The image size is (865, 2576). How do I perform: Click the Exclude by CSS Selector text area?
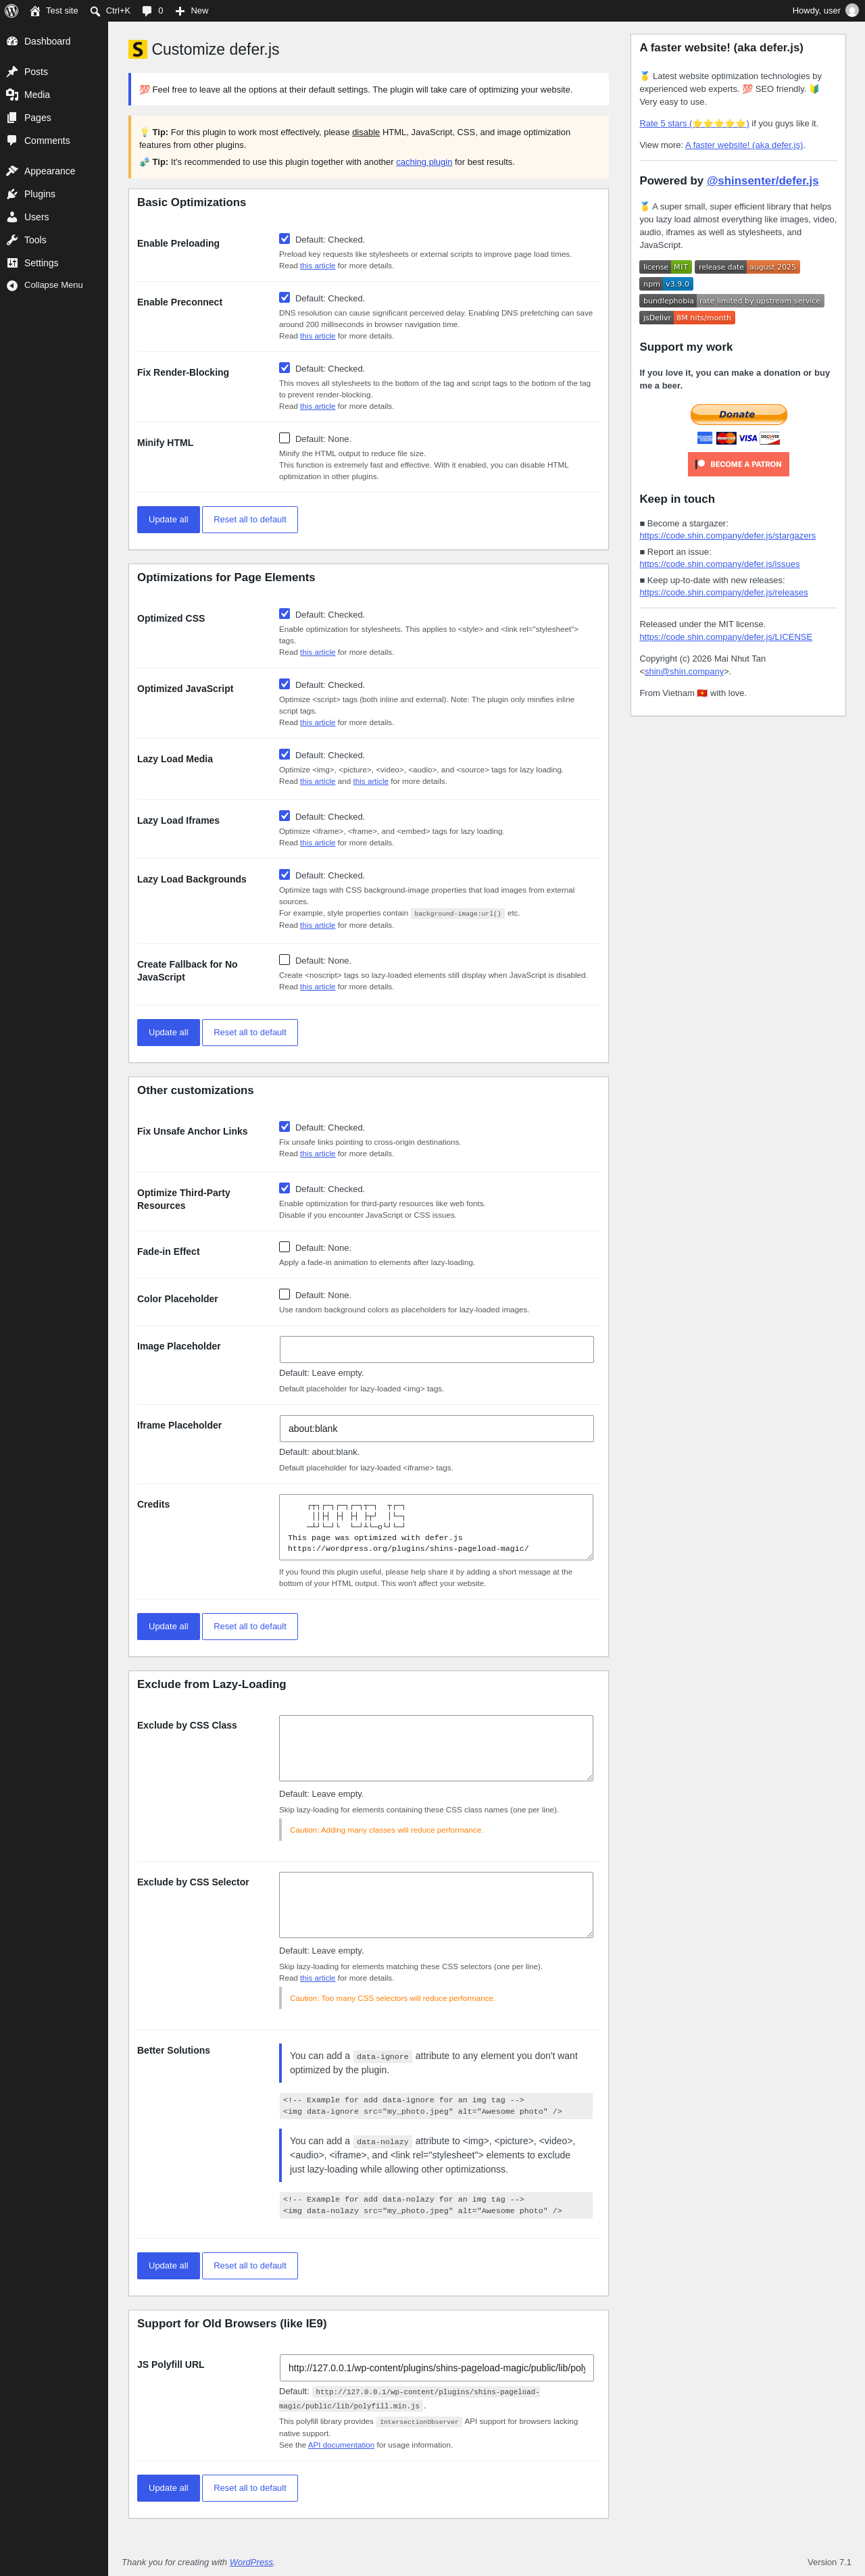pos(436,1905)
